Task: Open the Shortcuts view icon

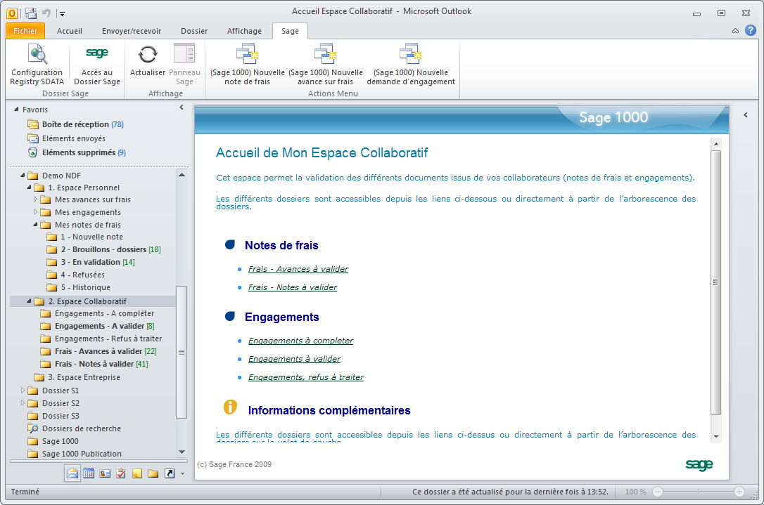Action: pyautogui.click(x=169, y=473)
